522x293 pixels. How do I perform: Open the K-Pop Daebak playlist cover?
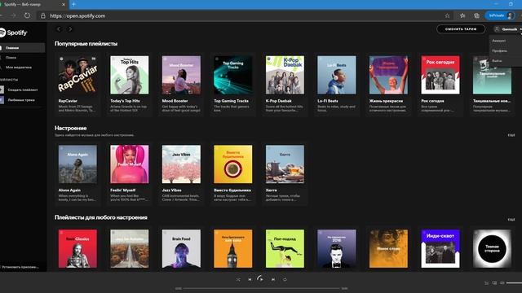(x=285, y=75)
